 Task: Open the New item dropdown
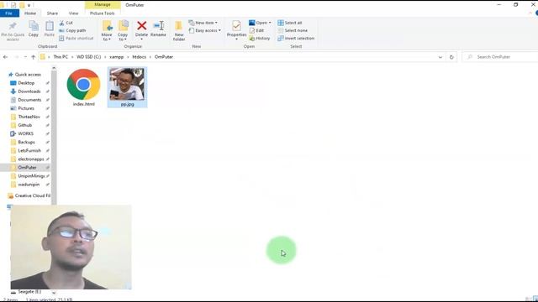pos(203,23)
